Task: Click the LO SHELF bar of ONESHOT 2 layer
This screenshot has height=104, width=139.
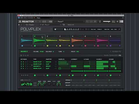Action: coord(74,66)
